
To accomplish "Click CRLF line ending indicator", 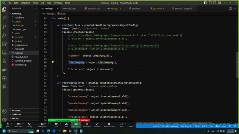I will click(x=204, y=126).
